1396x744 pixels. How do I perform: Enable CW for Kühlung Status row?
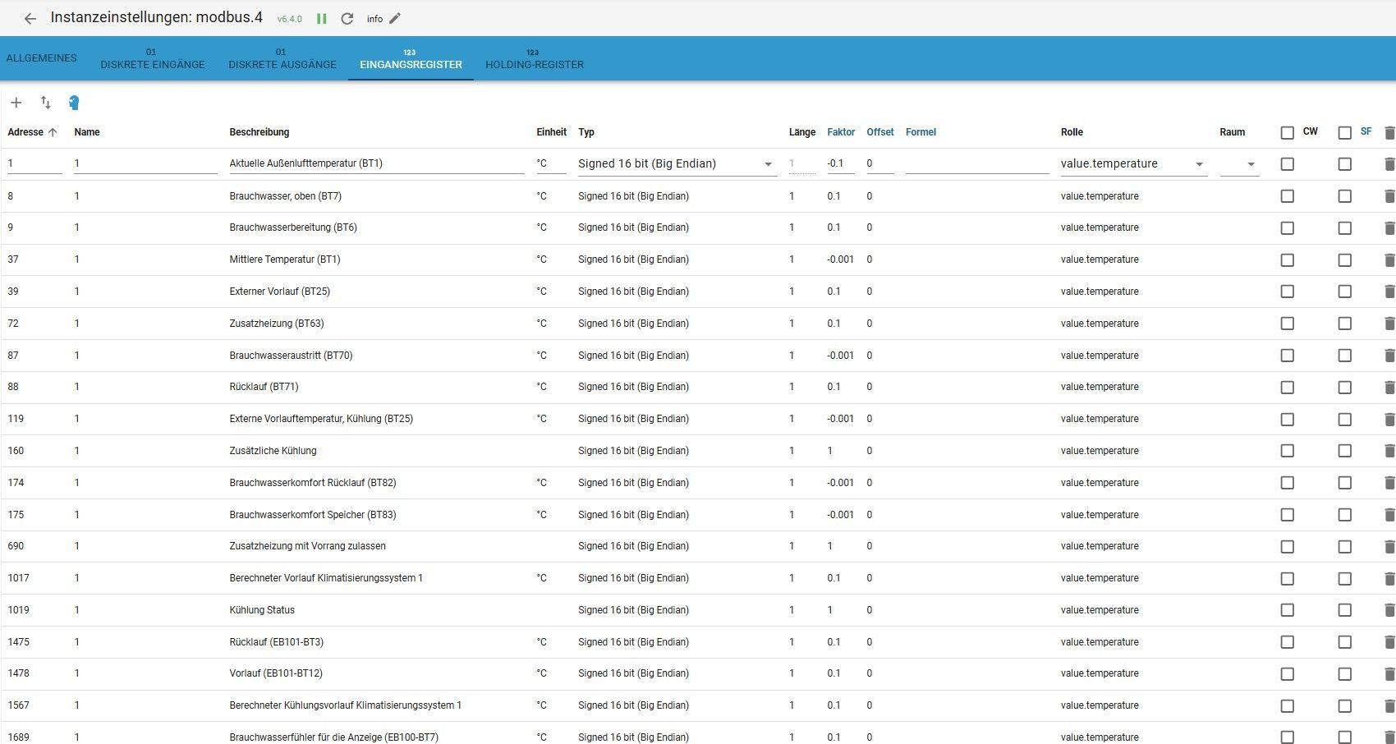pyautogui.click(x=1287, y=610)
